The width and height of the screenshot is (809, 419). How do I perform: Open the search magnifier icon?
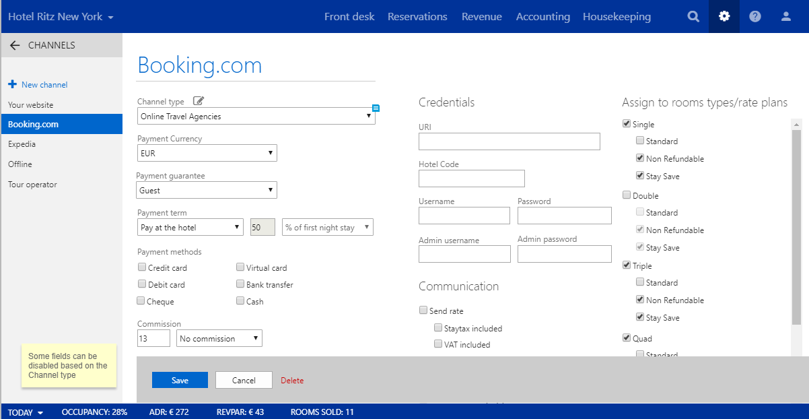pos(693,17)
